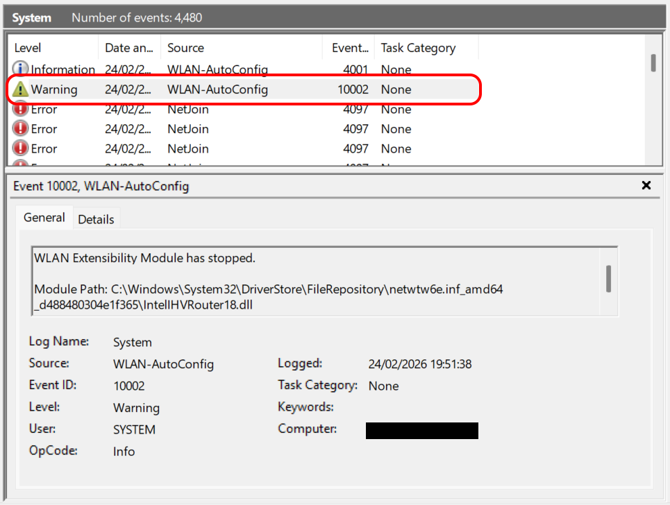Screen dimensions: 670x505
Task: Select event ID 10002 in the warning row
Action: [x=353, y=89]
